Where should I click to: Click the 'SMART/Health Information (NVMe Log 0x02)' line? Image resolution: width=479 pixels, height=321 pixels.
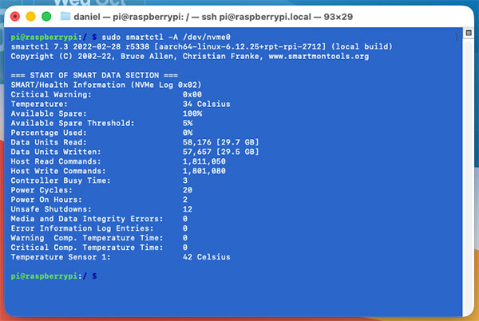pyautogui.click(x=106, y=85)
